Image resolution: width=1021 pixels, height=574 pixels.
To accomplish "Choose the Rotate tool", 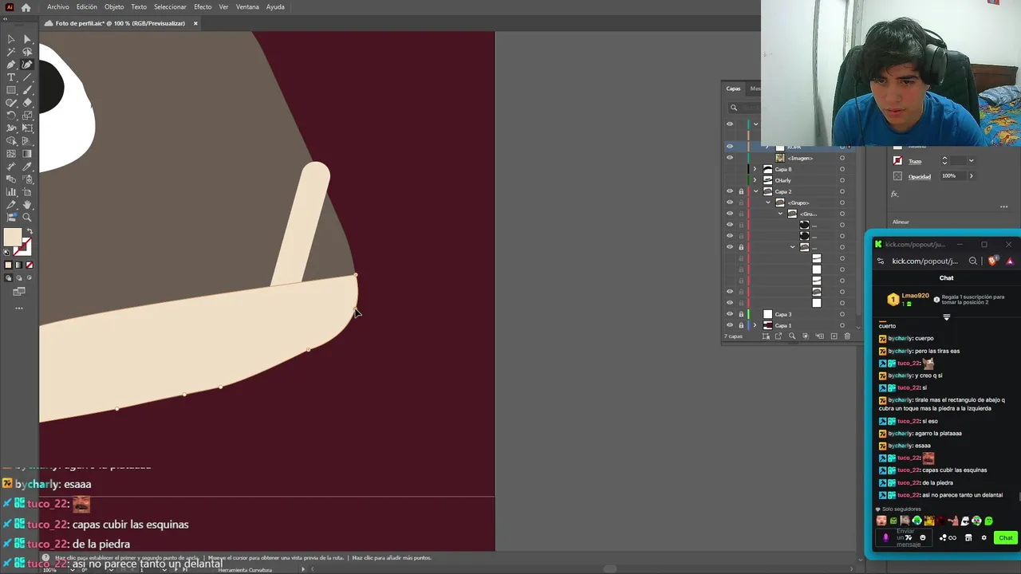I will point(11,116).
